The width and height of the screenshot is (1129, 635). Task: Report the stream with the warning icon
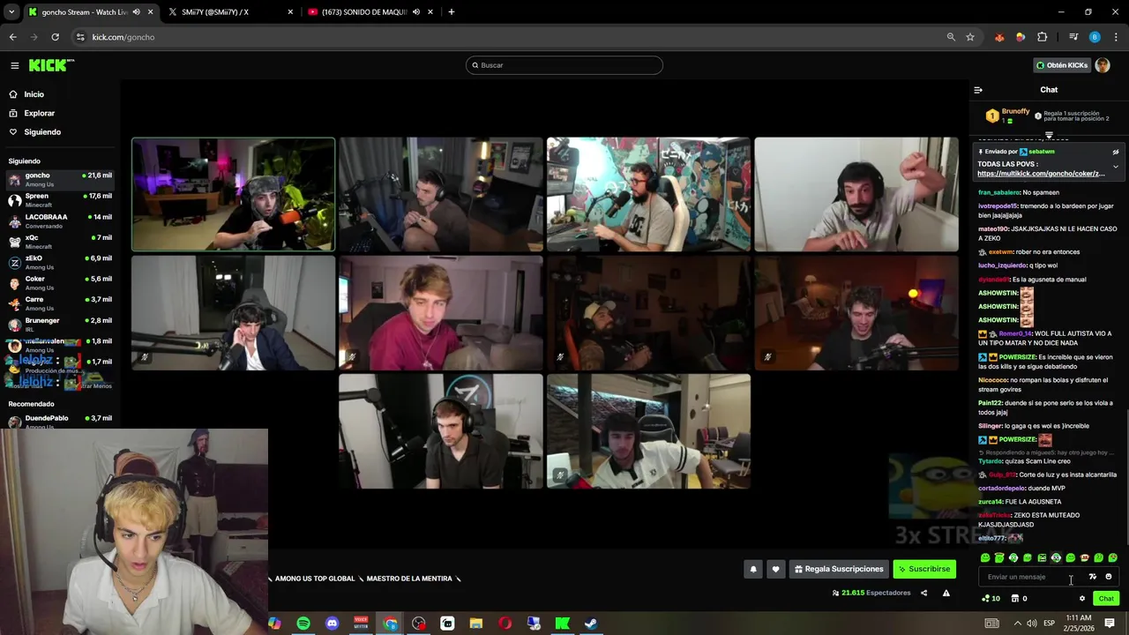tap(946, 593)
